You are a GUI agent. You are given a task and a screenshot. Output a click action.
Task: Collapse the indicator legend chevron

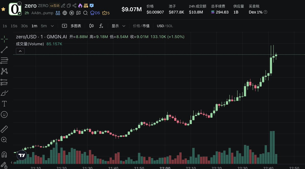pos(20,51)
